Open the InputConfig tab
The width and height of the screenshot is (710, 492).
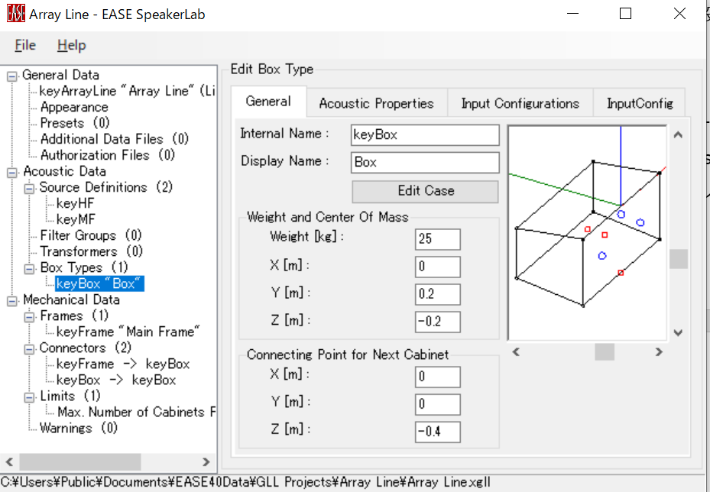pyautogui.click(x=640, y=104)
